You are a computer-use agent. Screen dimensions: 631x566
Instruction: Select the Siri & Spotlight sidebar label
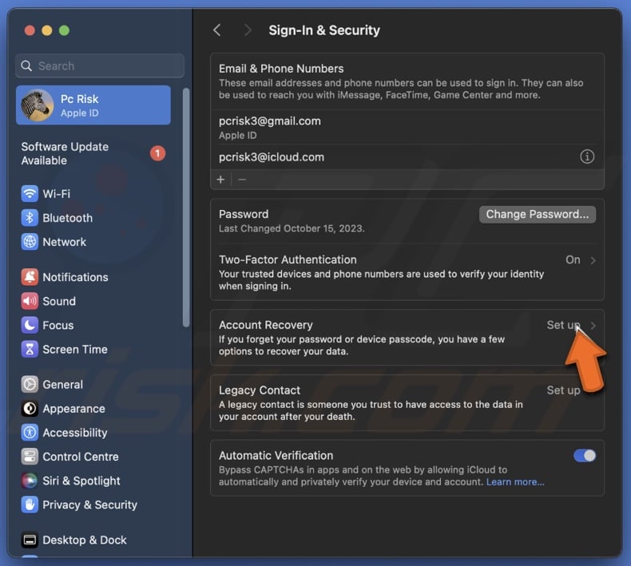pos(81,481)
